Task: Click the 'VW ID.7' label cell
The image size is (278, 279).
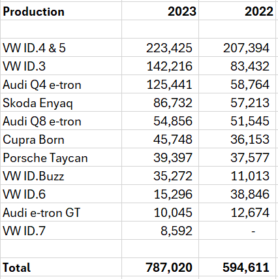Action: pyautogui.click(x=61, y=231)
